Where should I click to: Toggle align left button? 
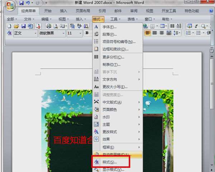point(148,33)
